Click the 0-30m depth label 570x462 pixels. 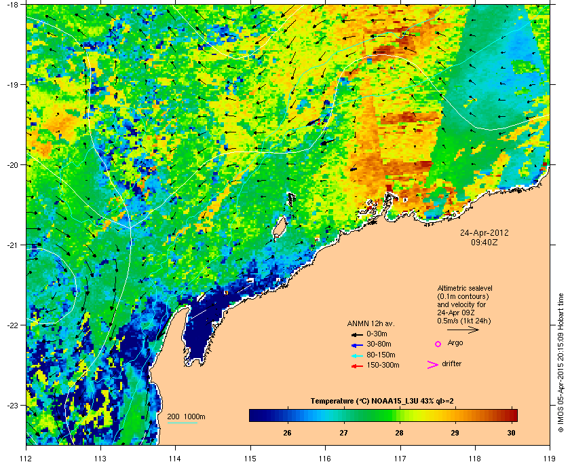[377, 334]
